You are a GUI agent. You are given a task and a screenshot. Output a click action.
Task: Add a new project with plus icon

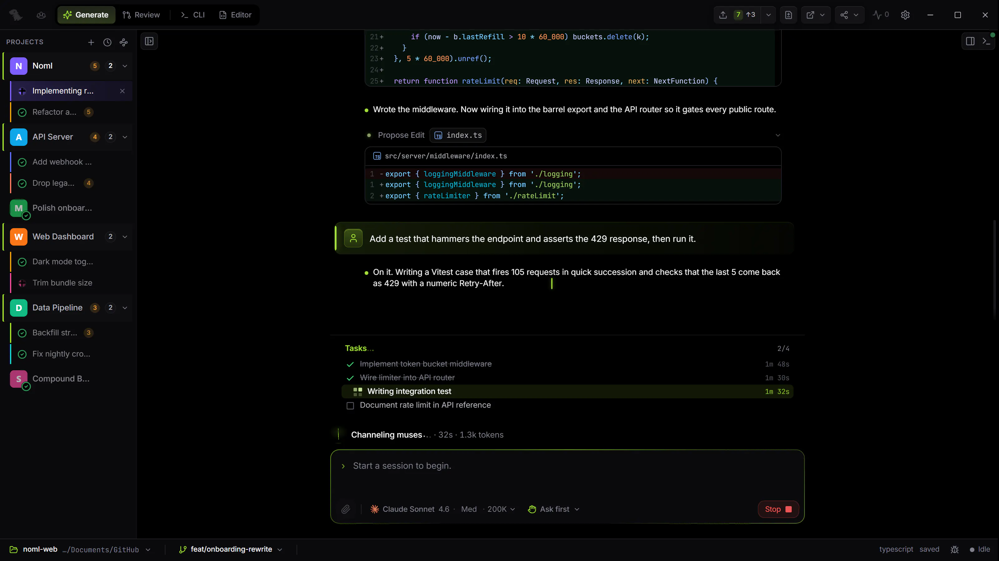tap(91, 42)
